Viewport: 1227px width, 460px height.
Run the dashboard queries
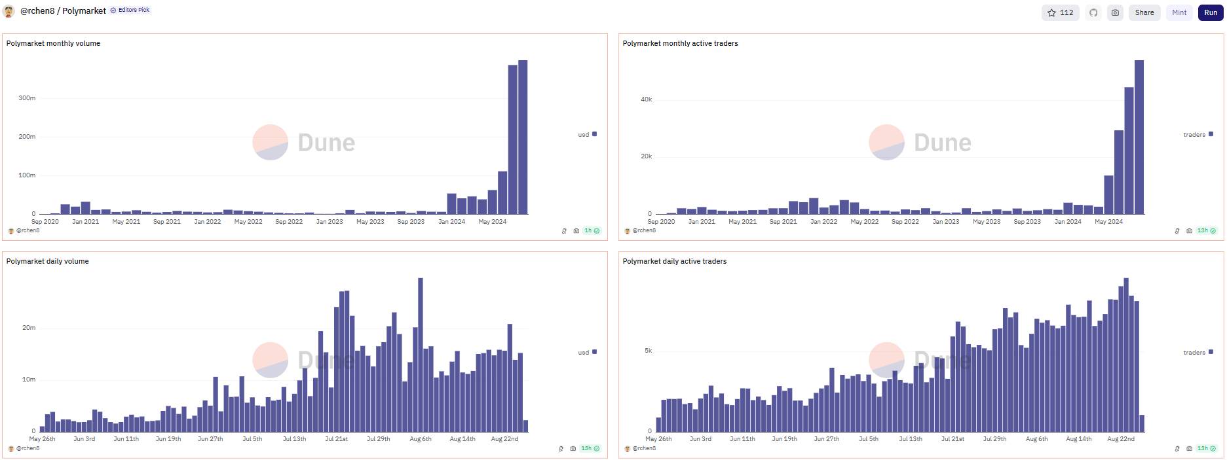[x=1210, y=12]
